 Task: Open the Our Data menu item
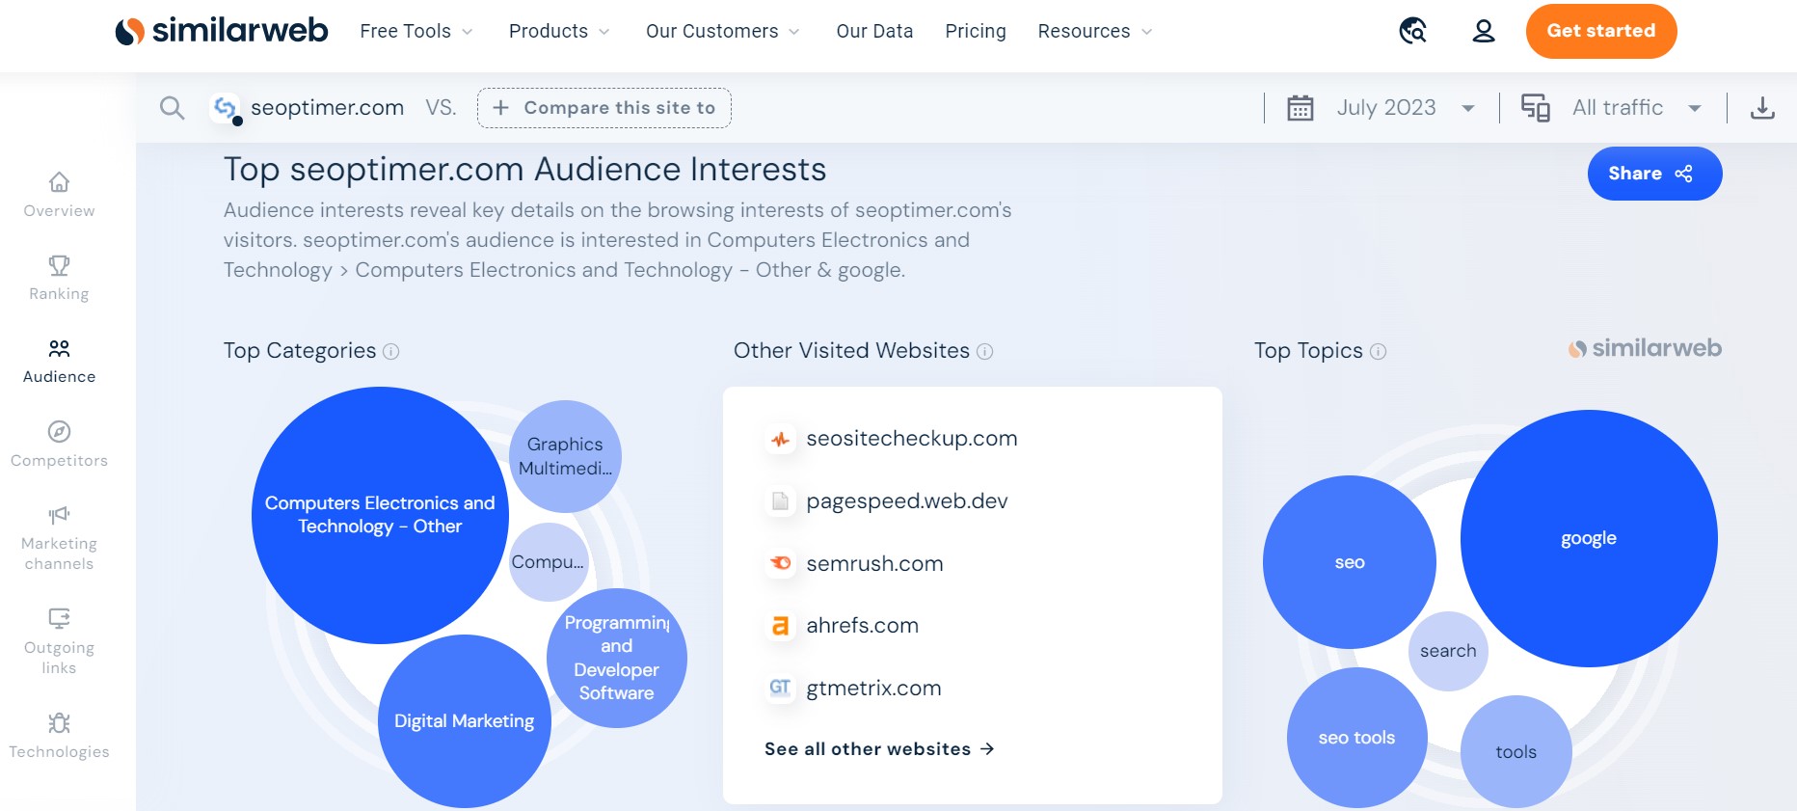point(874,32)
